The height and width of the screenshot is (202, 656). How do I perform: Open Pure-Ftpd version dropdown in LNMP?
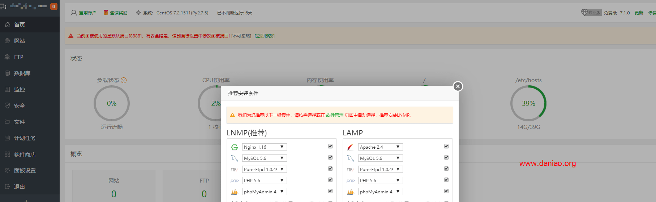[265, 169]
